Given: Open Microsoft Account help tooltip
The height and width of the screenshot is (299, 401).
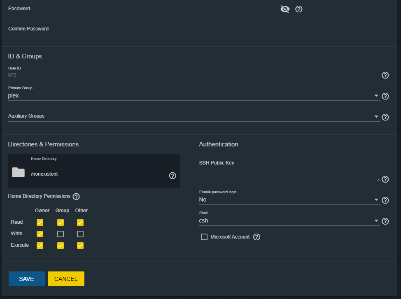Looking at the screenshot, I should pyautogui.click(x=257, y=237).
